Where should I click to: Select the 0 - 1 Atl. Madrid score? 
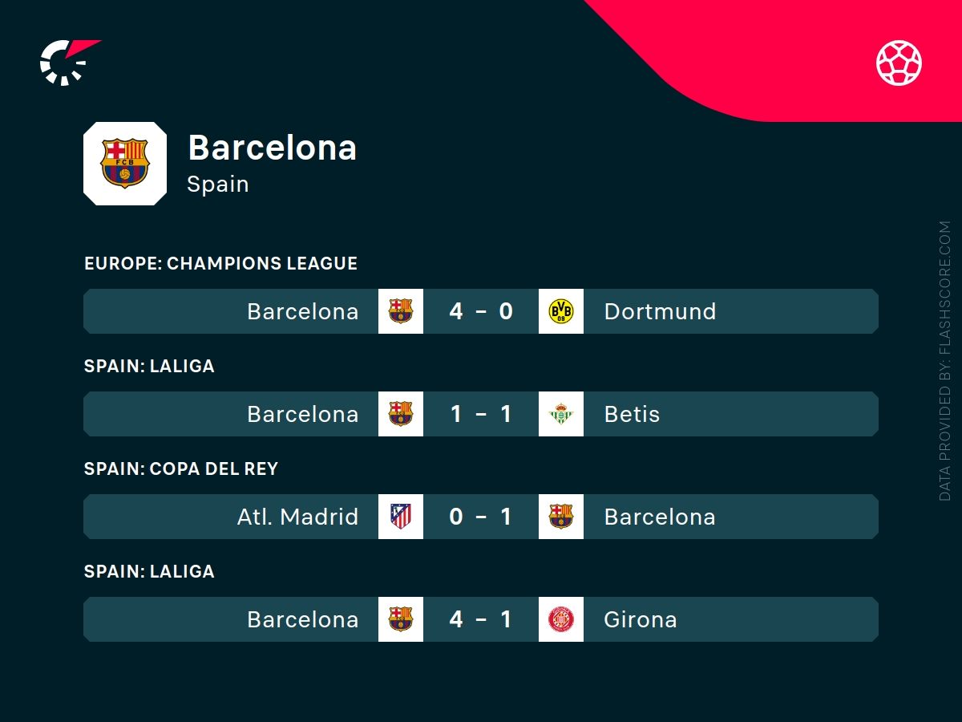[481, 517]
